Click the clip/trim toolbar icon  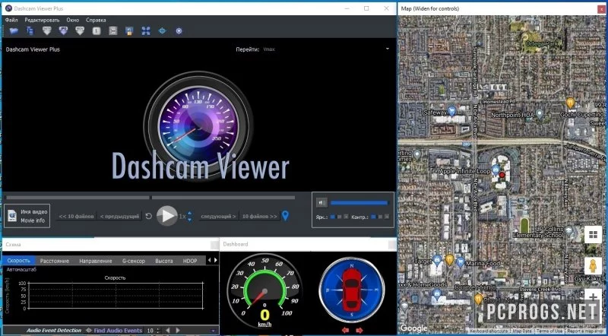coord(112,31)
